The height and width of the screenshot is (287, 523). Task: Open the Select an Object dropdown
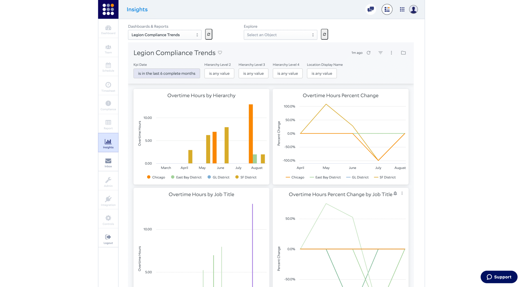click(x=280, y=35)
